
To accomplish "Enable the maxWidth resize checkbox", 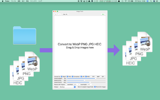I will (x=66, y=85).
